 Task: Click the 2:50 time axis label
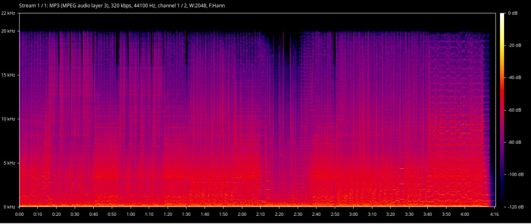335,214
